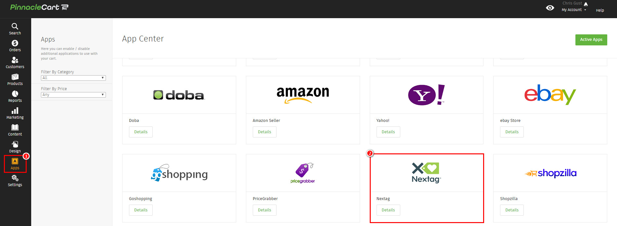Click the Chris Gust username
This screenshot has width=617, height=226.
tap(572, 3)
